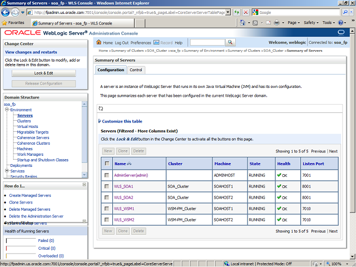
Task: Minimize the How do I panel
Action: (85, 185)
